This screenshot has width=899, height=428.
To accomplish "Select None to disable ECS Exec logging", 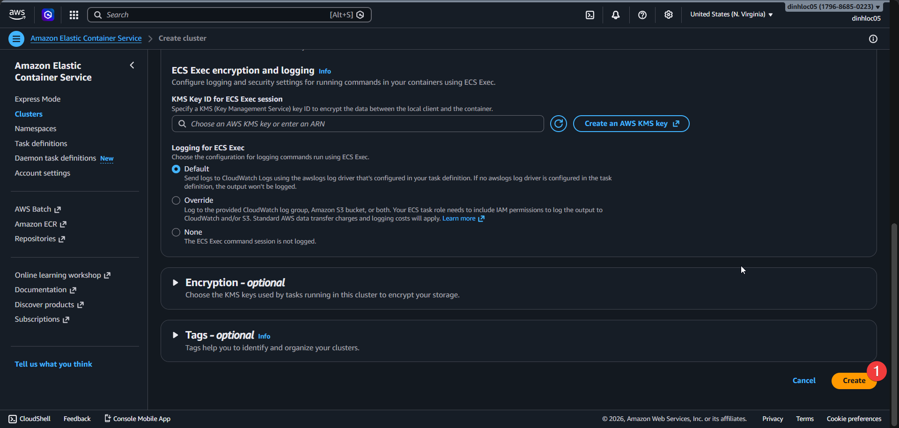I will tap(176, 232).
